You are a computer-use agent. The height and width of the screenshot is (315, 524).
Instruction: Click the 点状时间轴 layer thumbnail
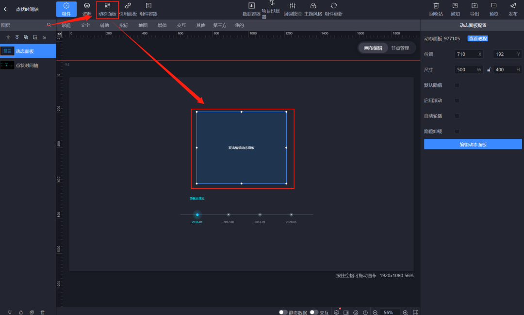tap(7, 65)
